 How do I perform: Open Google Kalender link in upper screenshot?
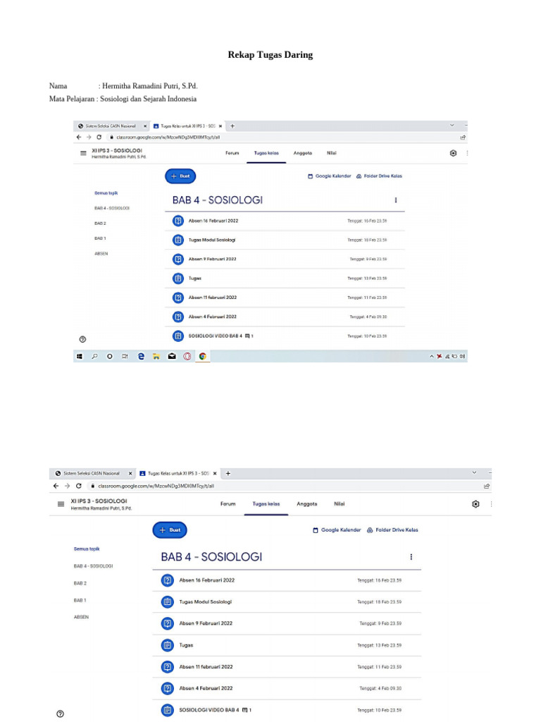330,176
